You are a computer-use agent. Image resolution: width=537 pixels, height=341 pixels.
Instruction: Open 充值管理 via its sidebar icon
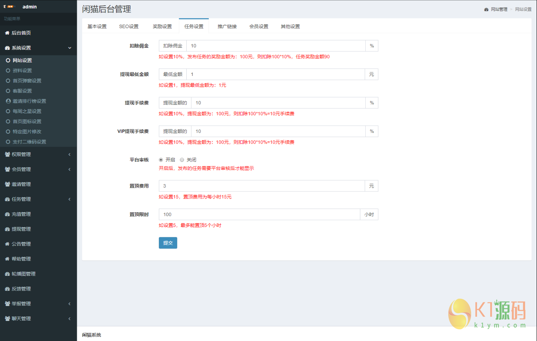7,214
